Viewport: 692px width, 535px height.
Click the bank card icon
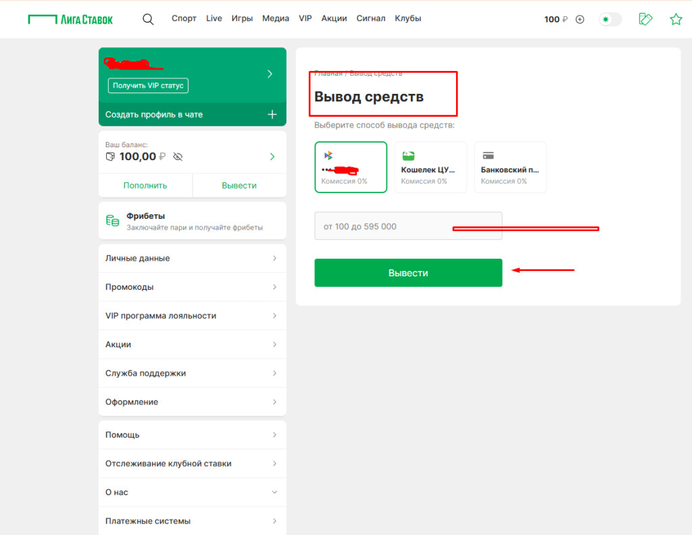(488, 155)
